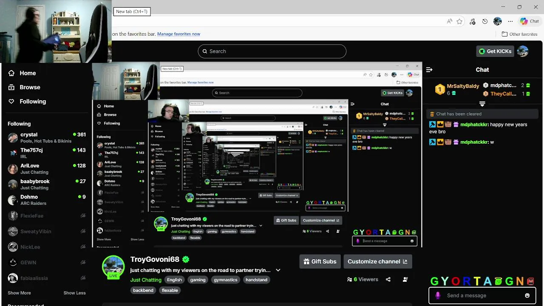Screen dimensions: 544x306
Task: Click the browser Read aloud icon
Action: (x=449, y=21)
